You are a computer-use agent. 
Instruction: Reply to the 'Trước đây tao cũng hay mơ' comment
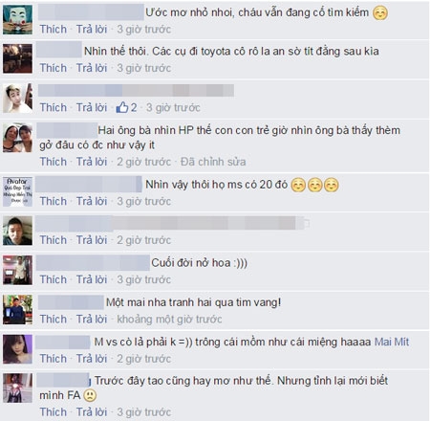[x=92, y=411]
